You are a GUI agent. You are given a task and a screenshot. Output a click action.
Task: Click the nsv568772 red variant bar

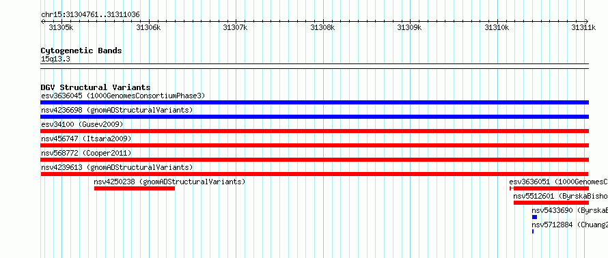point(314,160)
